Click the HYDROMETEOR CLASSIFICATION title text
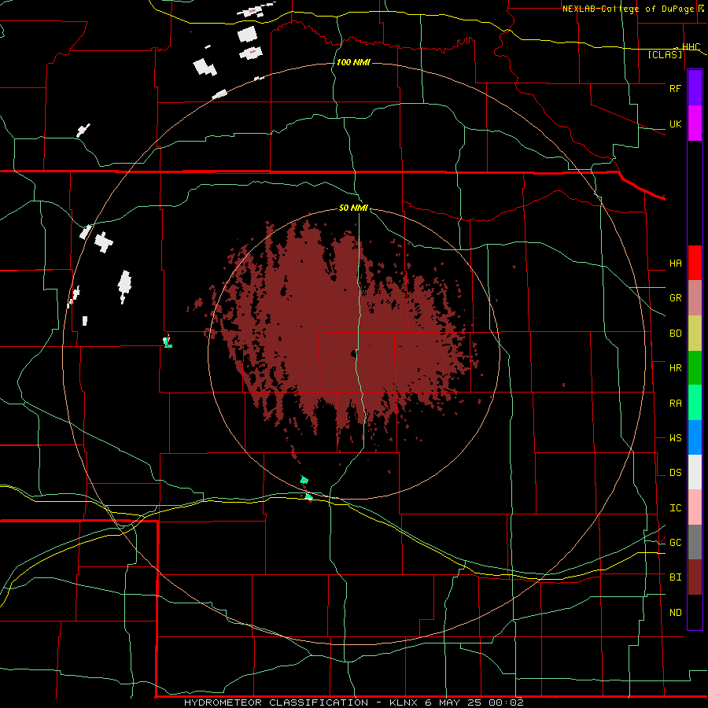Screen dimensions: 708x708 pos(276,702)
